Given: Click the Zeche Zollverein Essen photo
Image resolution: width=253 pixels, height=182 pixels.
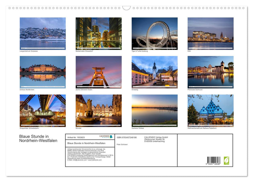Looking at the screenshot, I should click(98, 72).
